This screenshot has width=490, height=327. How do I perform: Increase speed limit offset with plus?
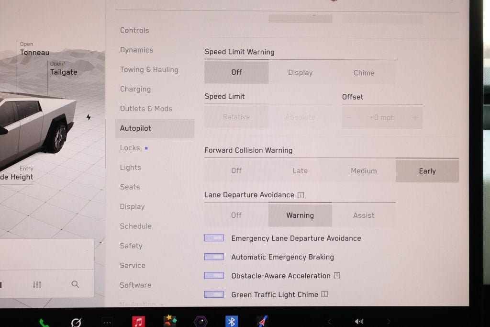click(x=415, y=118)
